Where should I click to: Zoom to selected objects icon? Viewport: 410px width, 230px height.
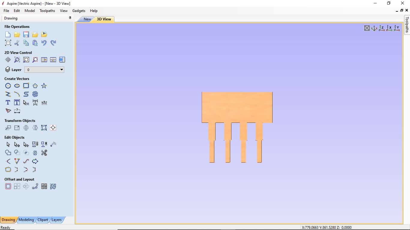coord(35,60)
